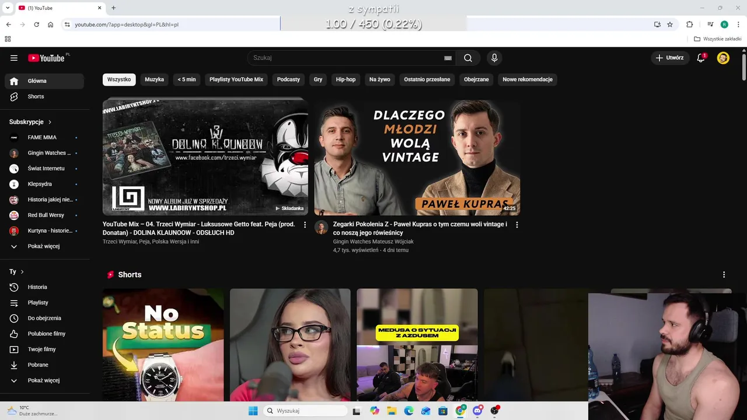Open the Chrome extensions puzzle icon
747x420 pixels.
tap(689, 24)
